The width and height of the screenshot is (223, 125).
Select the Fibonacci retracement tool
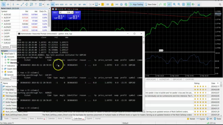click(x=31, y=5)
